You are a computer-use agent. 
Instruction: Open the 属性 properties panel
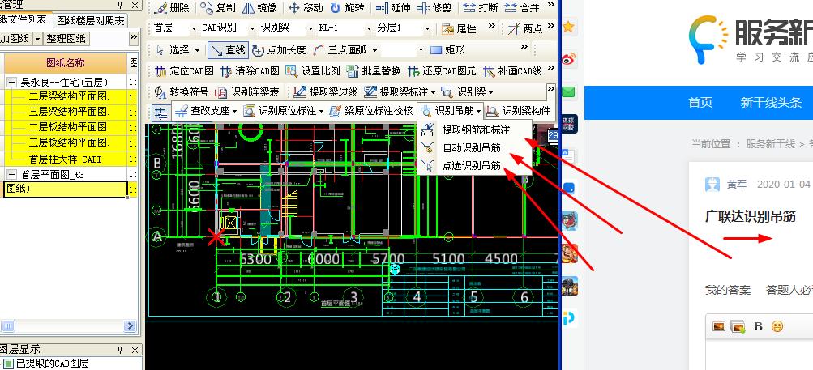pos(460,28)
